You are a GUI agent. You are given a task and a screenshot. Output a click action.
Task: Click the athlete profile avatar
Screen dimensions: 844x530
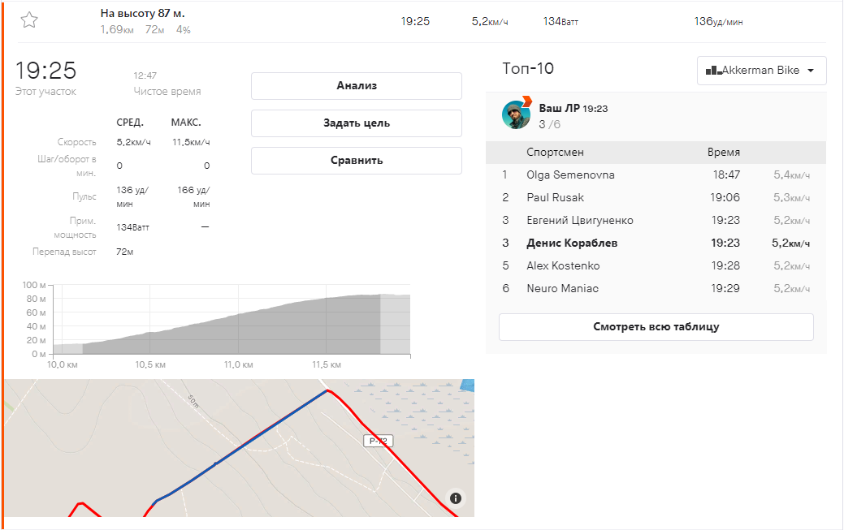pos(516,115)
